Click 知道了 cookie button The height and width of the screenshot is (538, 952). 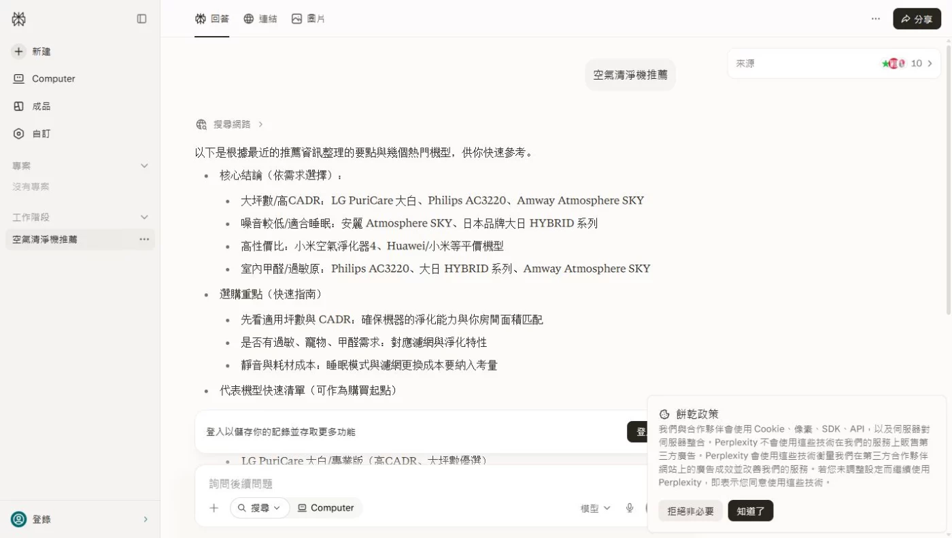point(751,511)
